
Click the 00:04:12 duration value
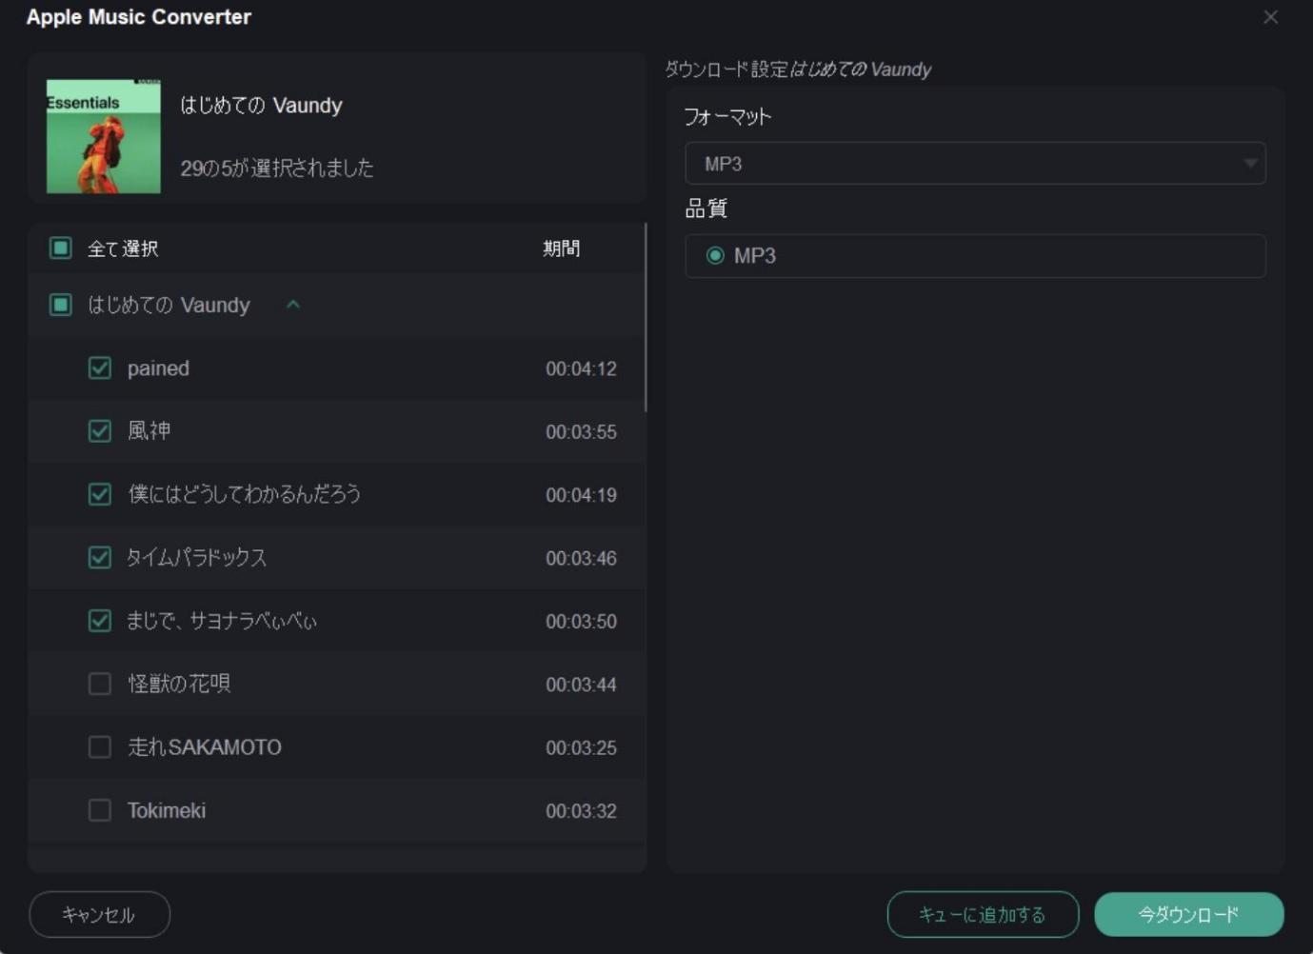coord(581,368)
